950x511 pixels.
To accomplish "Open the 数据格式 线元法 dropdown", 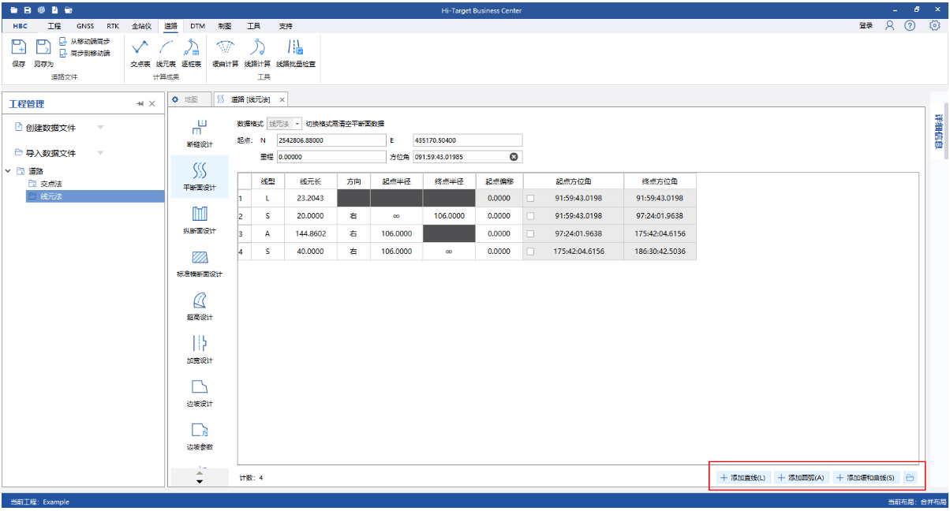I will pyautogui.click(x=285, y=124).
